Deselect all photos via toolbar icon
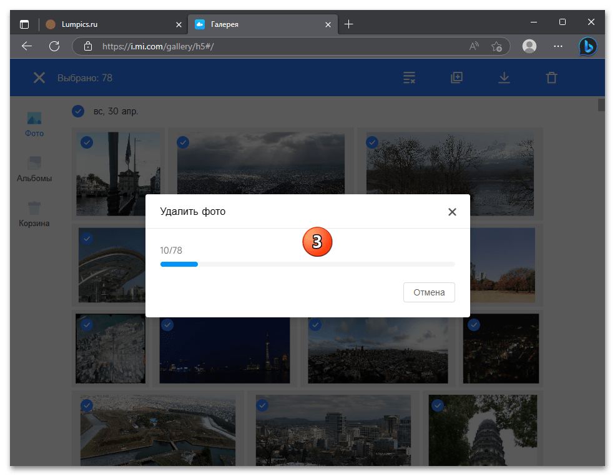Viewport: 615px width, 476px height. tap(409, 77)
